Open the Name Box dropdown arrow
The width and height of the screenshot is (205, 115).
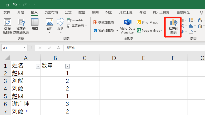click(x=25, y=48)
